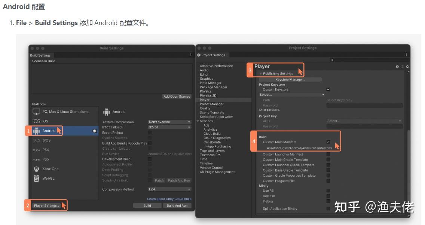Click the PC, Mac & Linux Standalone monitor icon
Screen dimensions: 425x225
coord(36,111)
